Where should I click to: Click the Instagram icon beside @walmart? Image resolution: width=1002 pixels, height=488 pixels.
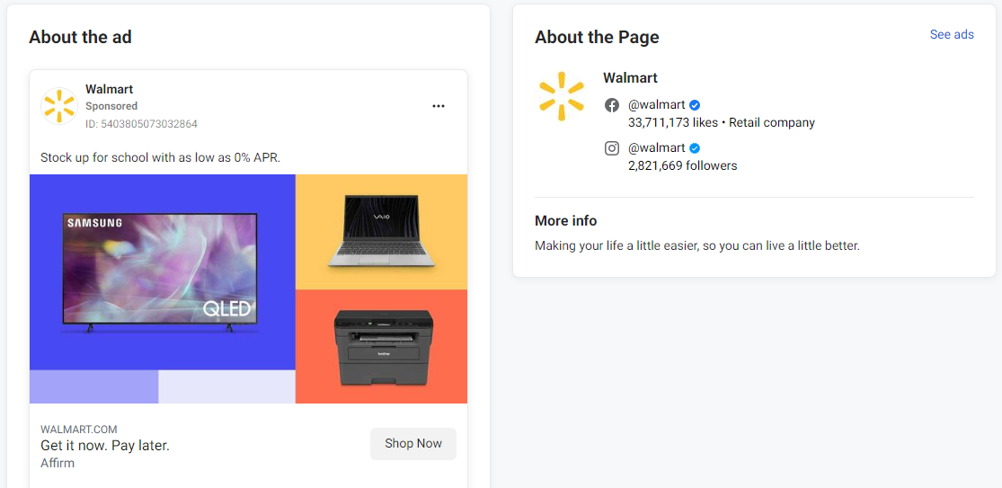tap(612, 148)
